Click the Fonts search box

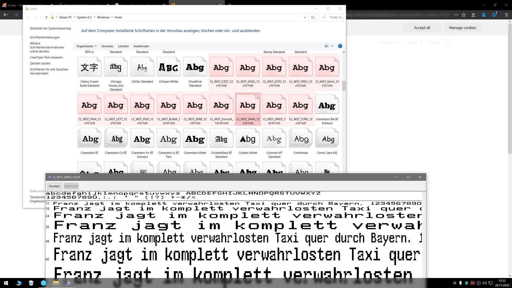coord(332,17)
